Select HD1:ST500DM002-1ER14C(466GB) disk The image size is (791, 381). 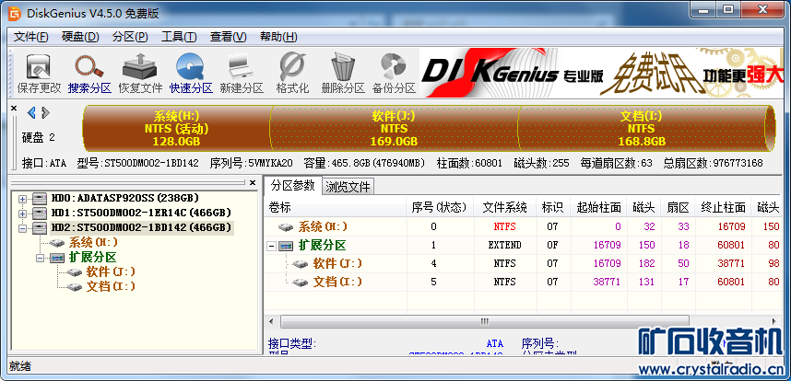click(141, 213)
